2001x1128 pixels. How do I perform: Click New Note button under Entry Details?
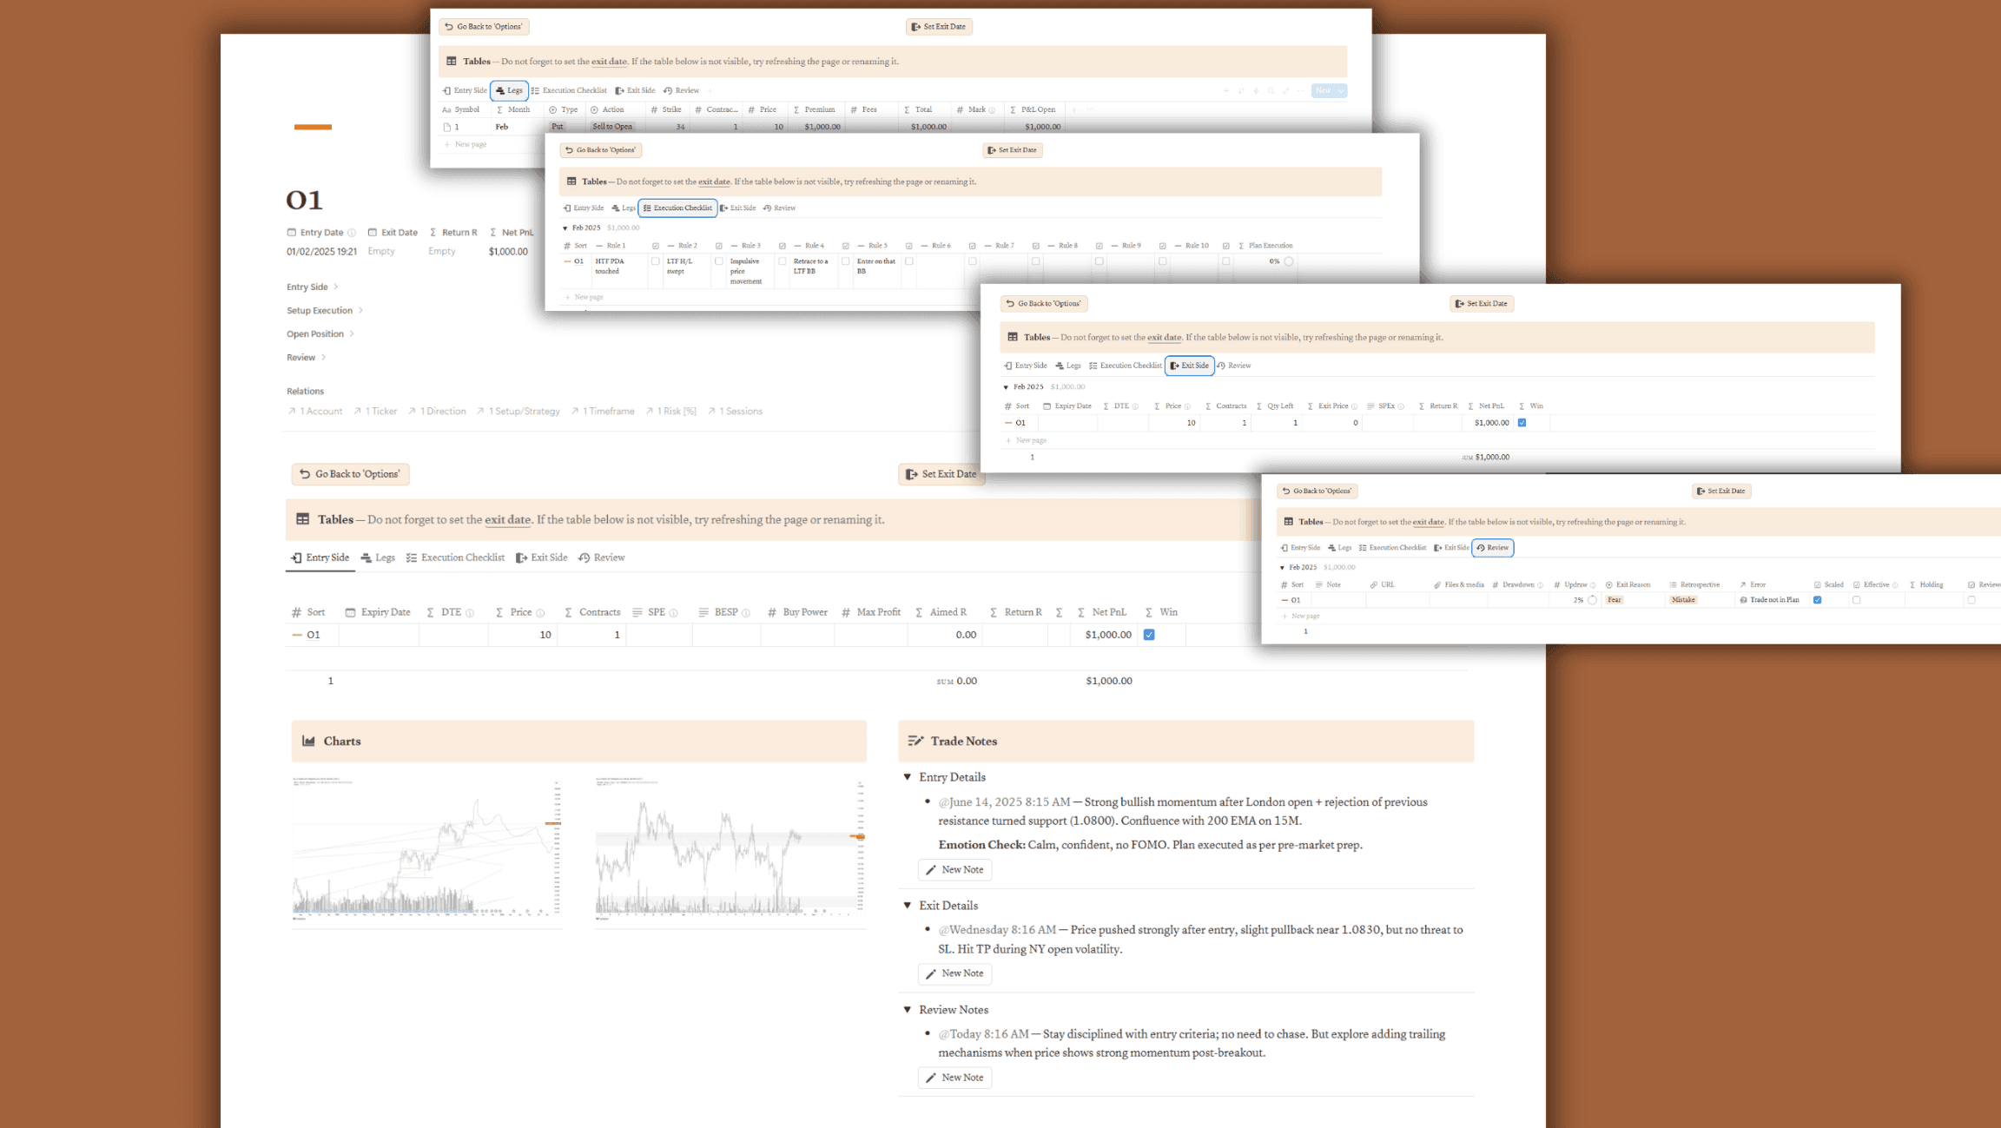tap(954, 869)
